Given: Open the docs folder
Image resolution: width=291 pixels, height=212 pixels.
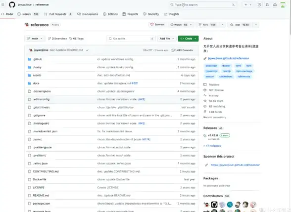Looking at the screenshot, I should pyautogui.click(x=36, y=84).
